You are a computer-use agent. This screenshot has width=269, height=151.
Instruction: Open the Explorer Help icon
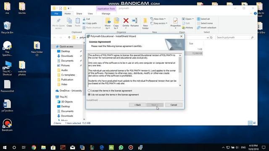[x=255, y=13]
